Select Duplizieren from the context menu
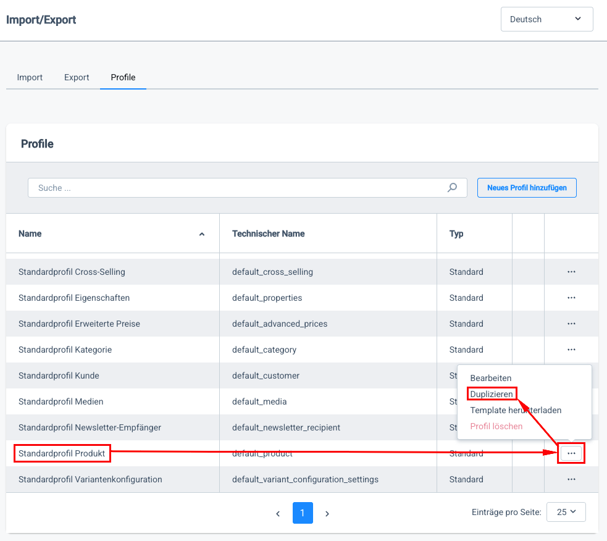Viewport: 607px width, 541px height. 492,394
